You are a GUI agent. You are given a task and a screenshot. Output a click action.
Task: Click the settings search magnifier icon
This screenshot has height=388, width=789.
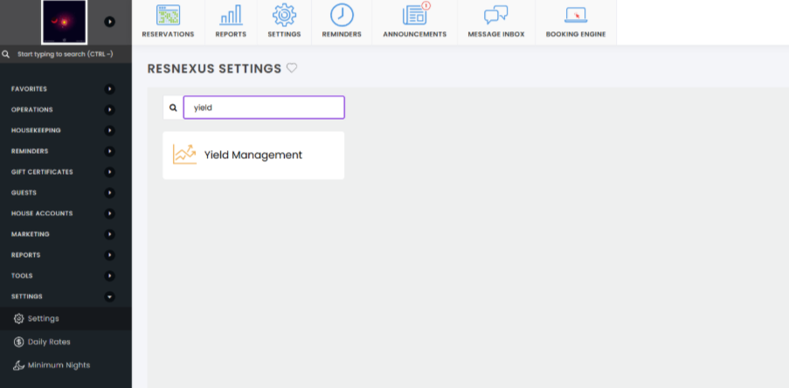point(173,107)
